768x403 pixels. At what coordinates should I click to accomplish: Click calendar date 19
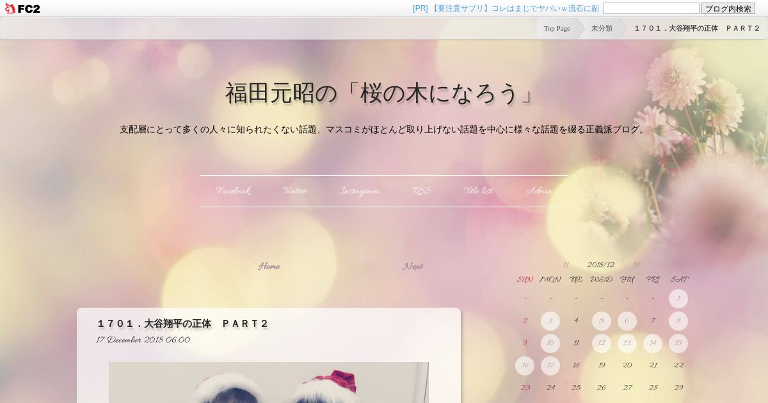(602, 366)
